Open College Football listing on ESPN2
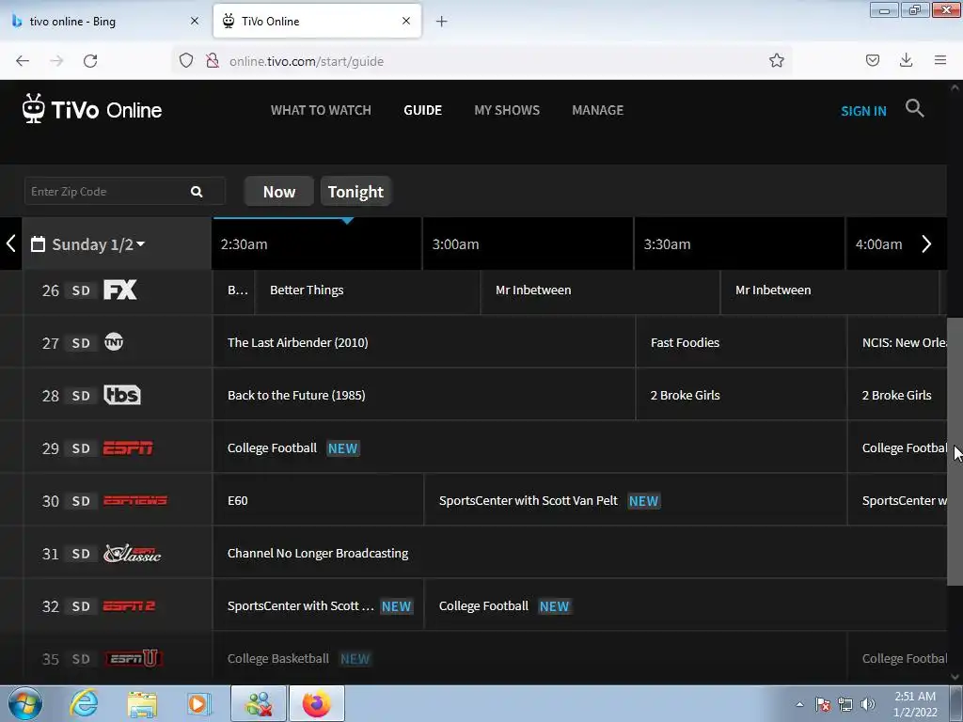963x722 pixels. point(686,606)
